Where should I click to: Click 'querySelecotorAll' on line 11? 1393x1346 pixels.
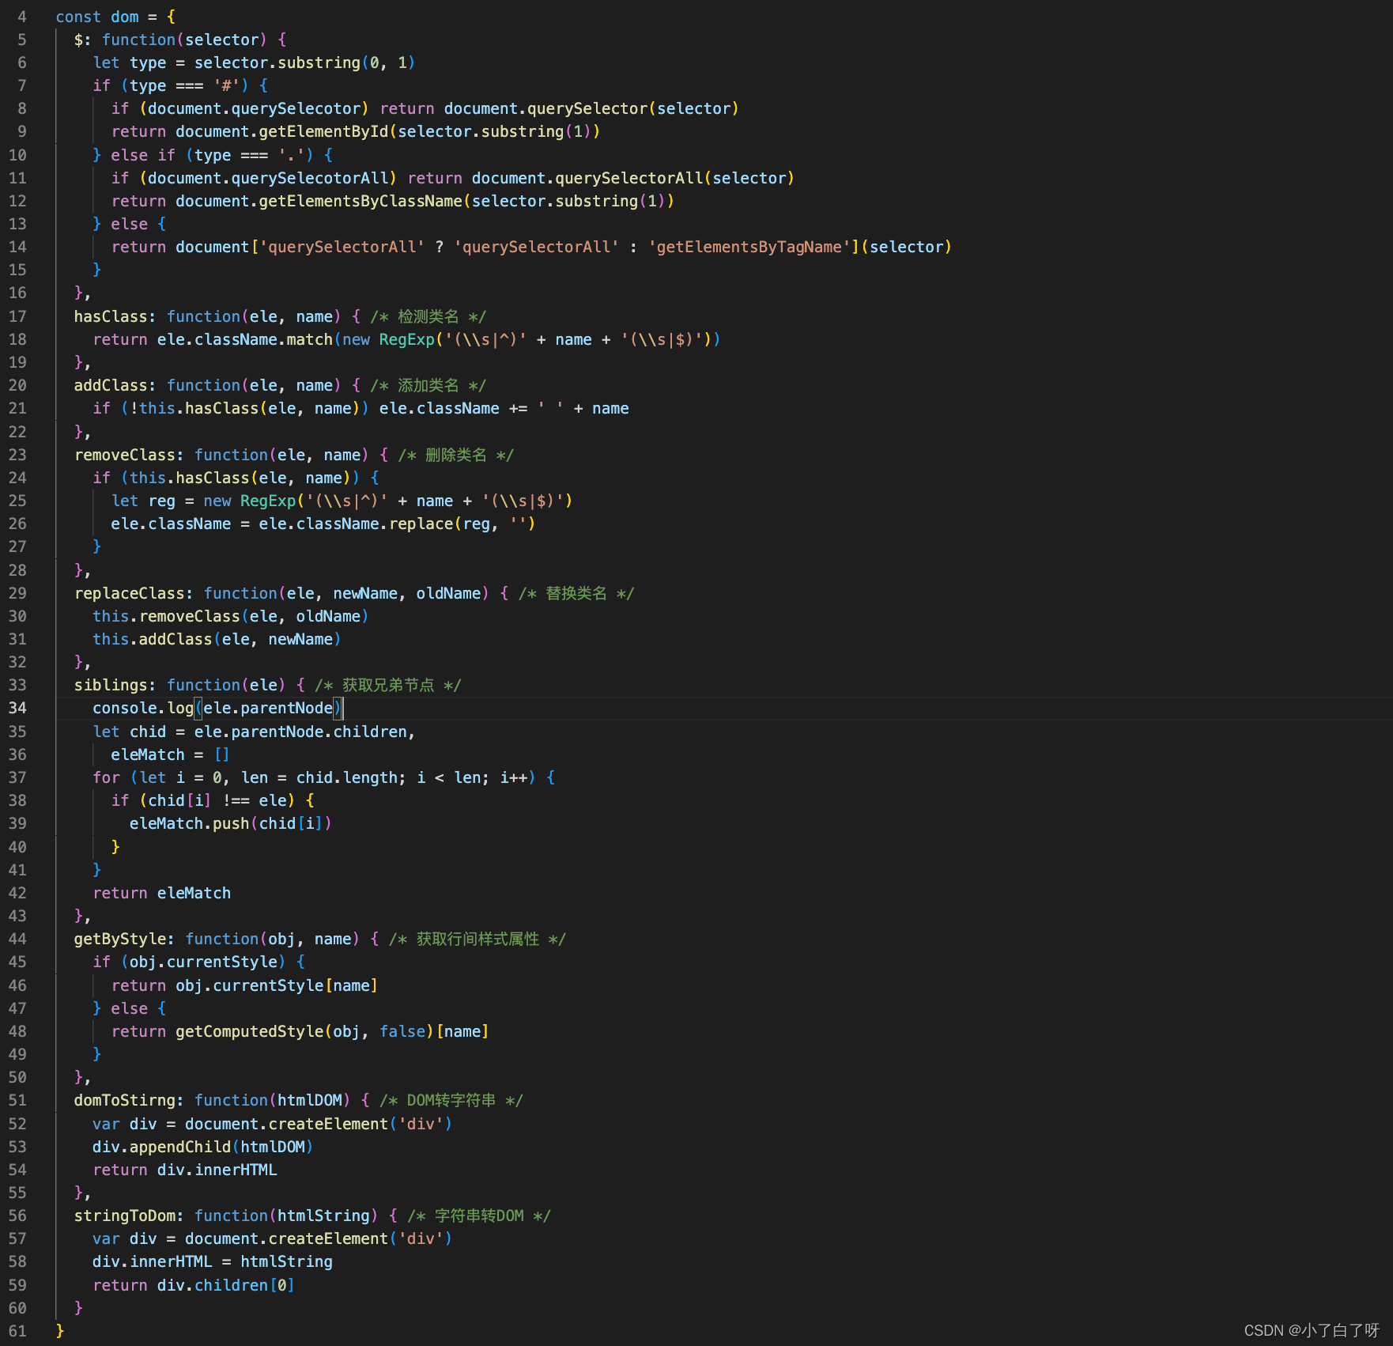point(310,178)
